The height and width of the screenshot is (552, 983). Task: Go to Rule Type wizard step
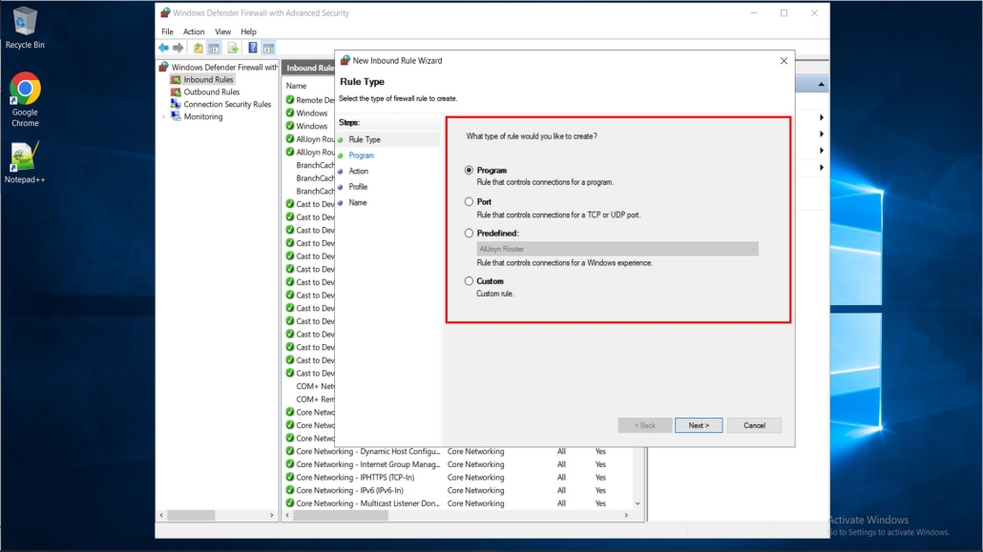point(365,140)
